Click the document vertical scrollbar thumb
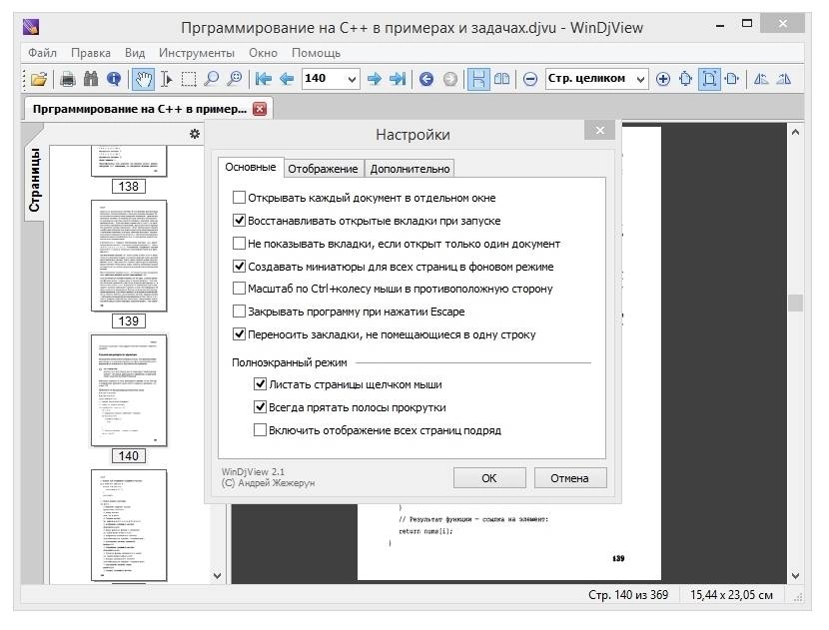The height and width of the screenshot is (630, 829). pos(795,303)
